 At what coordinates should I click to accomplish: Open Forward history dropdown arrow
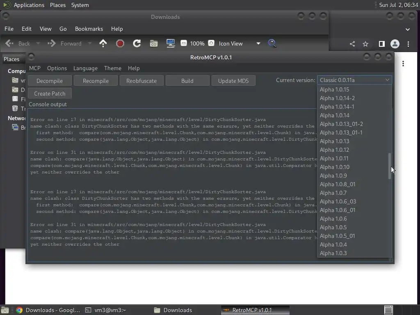[x=90, y=43]
